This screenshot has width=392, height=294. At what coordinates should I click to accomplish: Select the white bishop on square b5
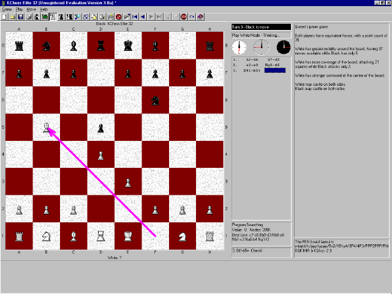click(47, 127)
